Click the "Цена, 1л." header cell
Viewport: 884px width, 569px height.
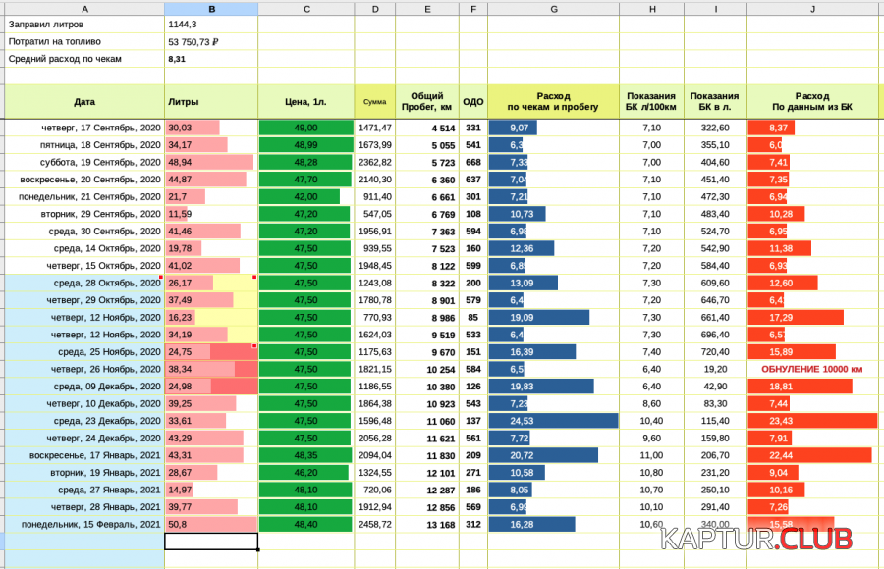[306, 101]
